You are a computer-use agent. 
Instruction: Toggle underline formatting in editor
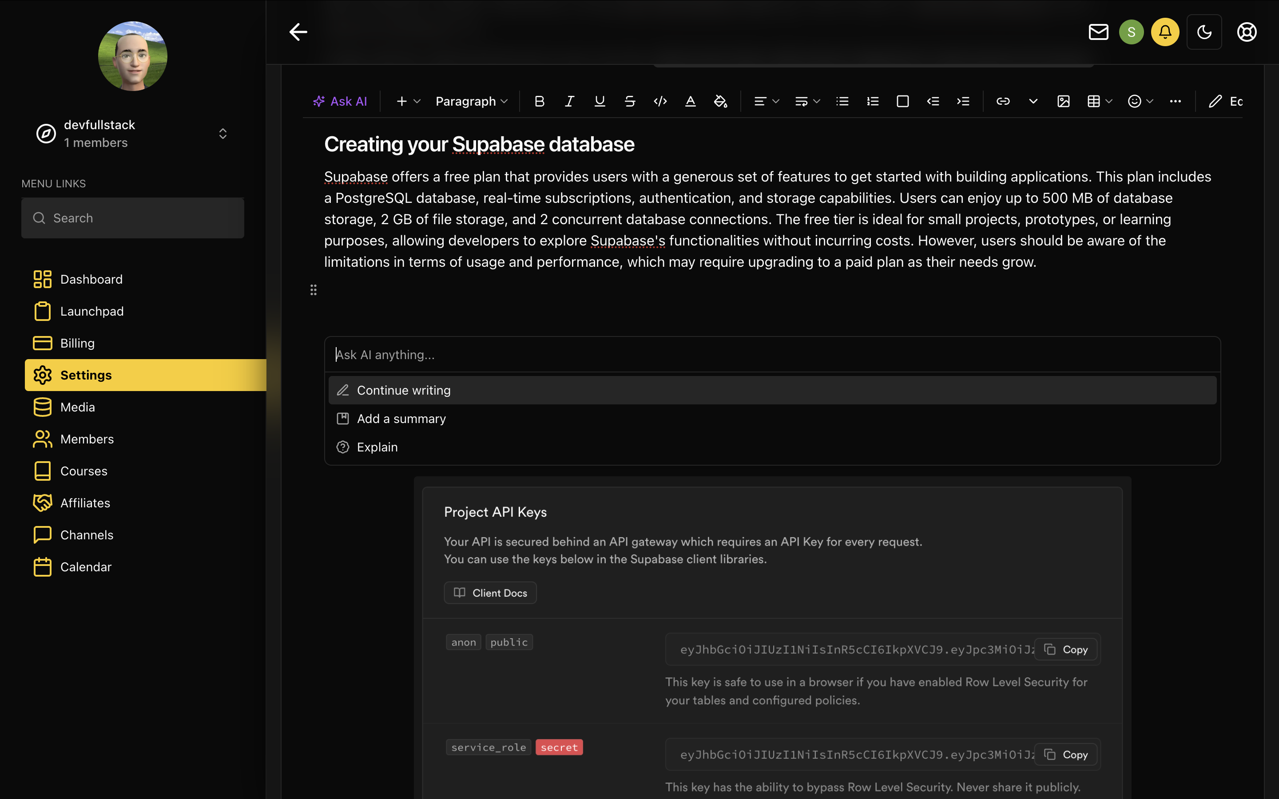[600, 102]
